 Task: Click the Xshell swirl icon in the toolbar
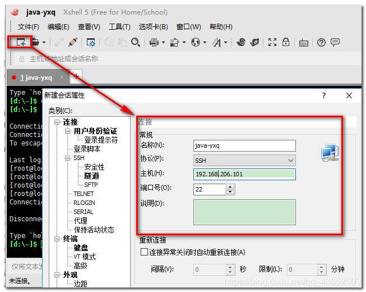[x=241, y=42]
